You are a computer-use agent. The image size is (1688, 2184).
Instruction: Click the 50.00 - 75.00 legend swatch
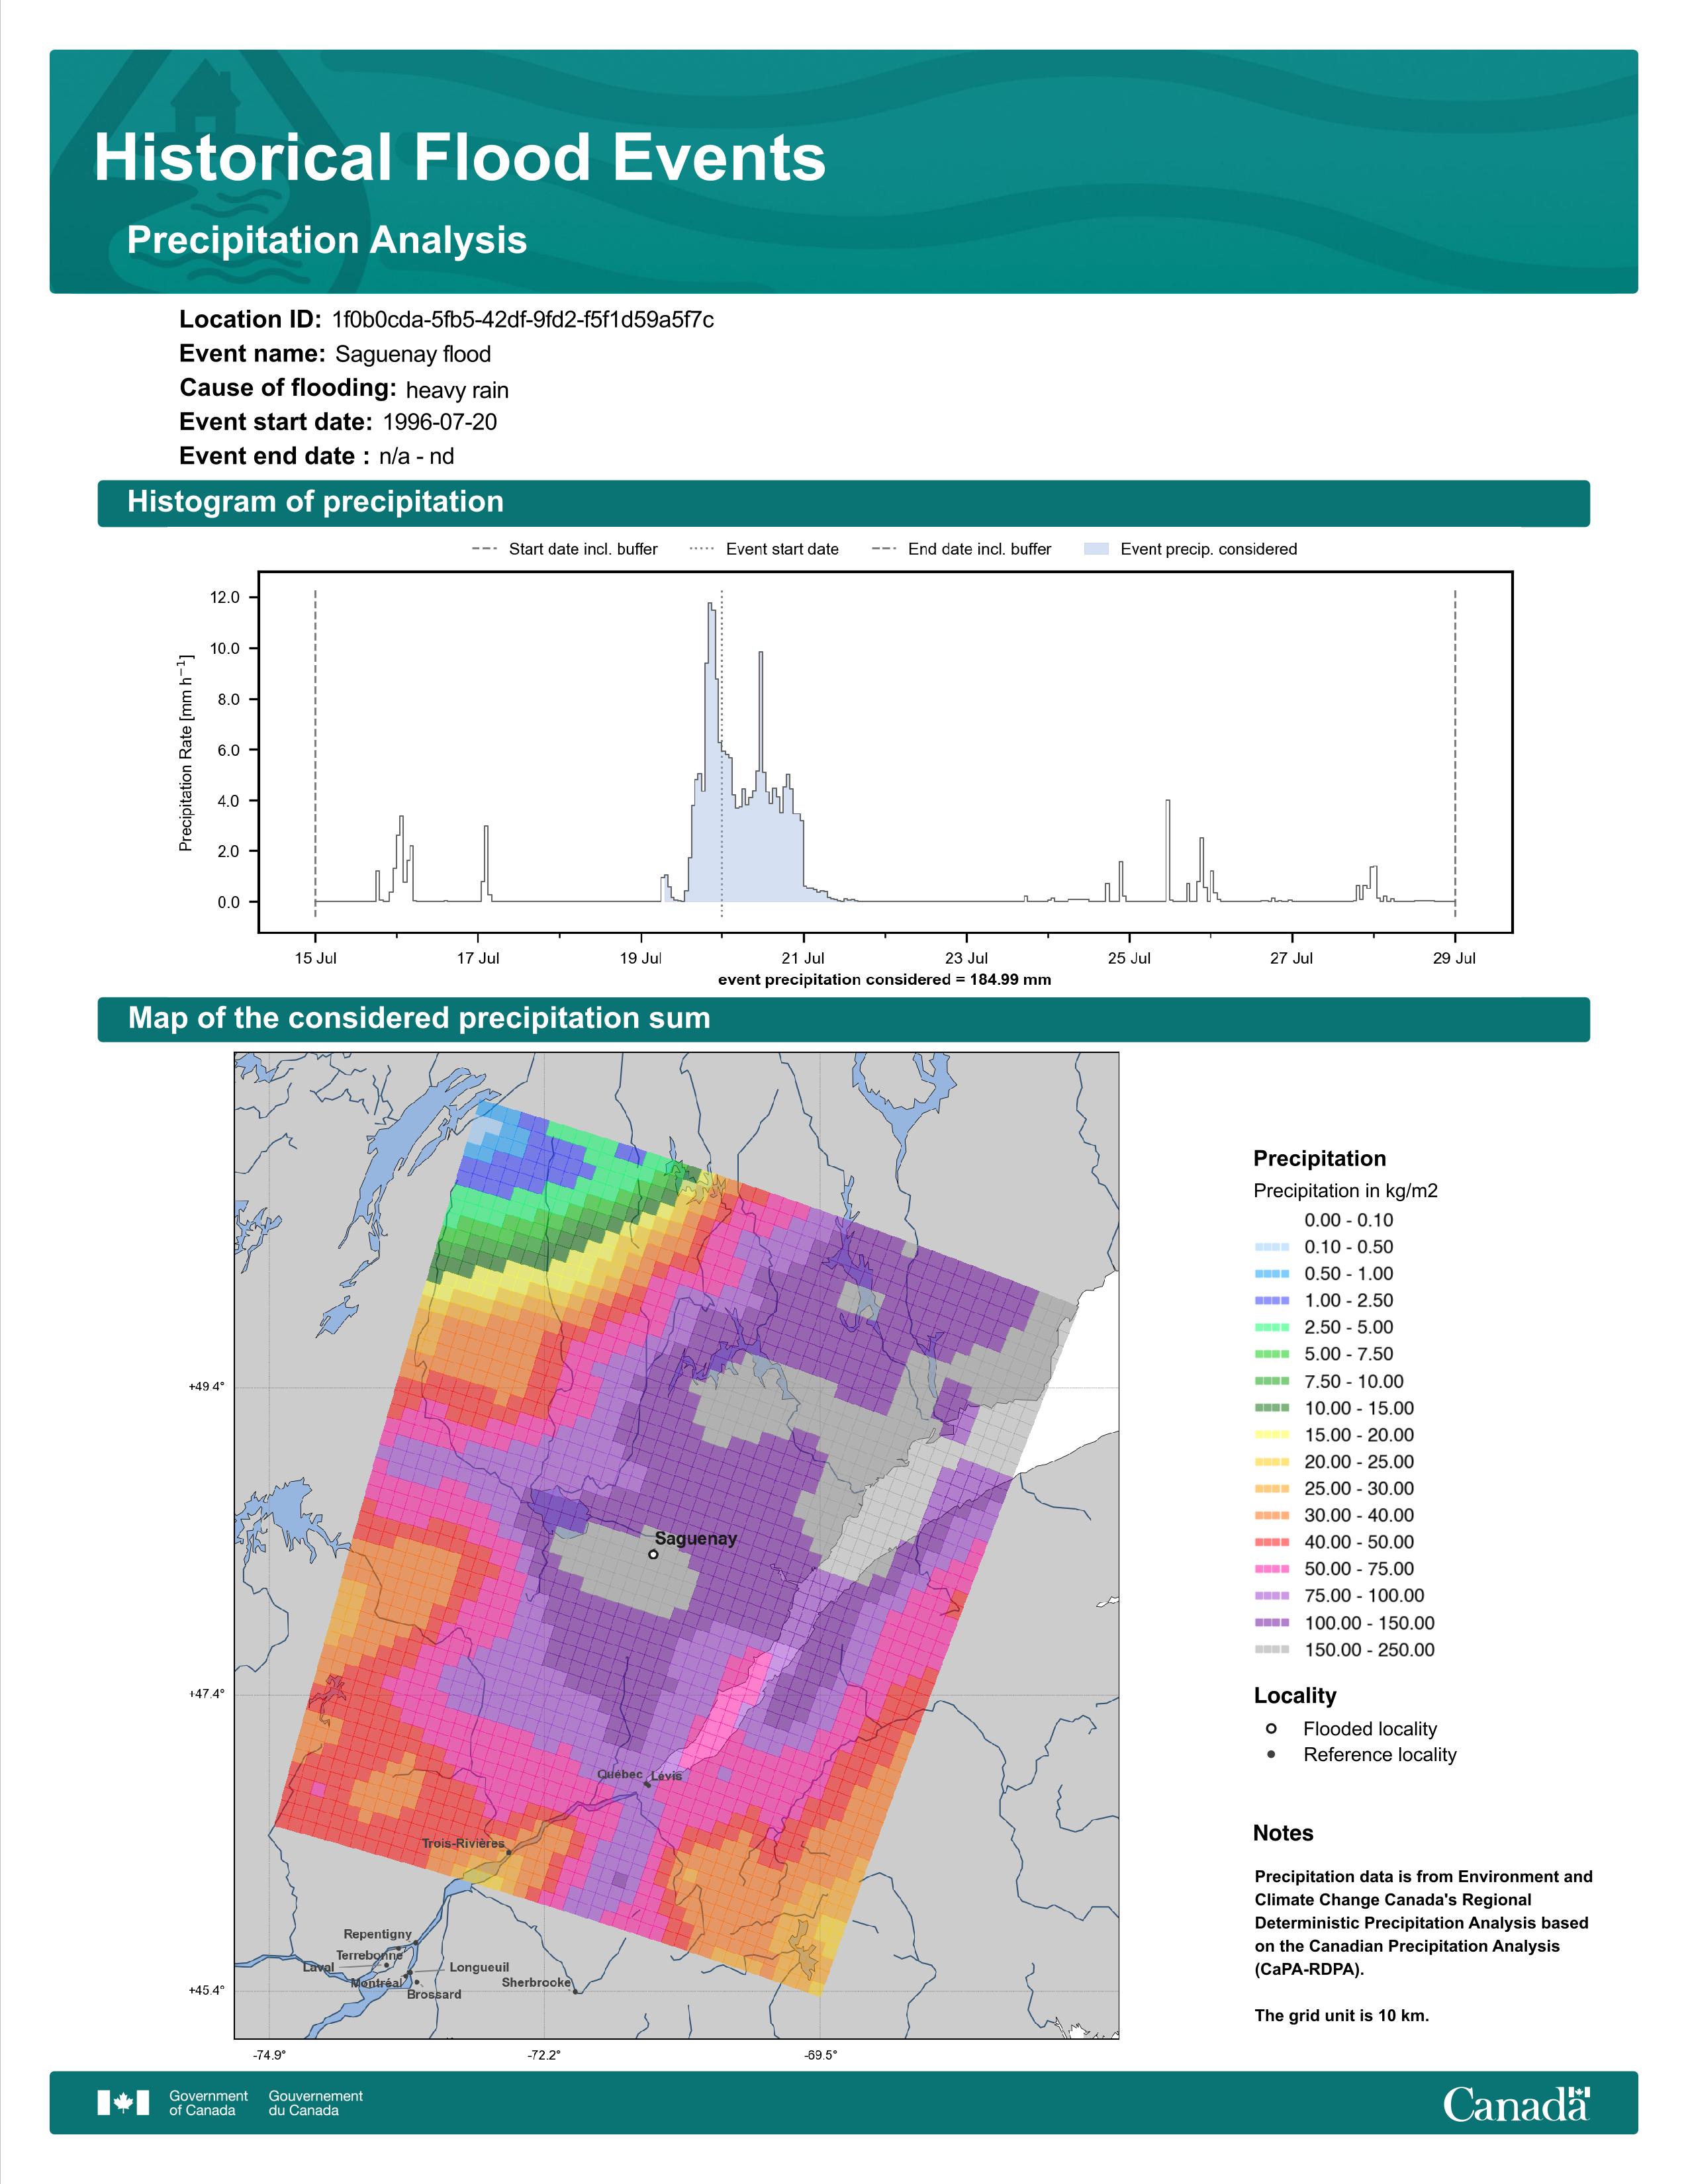click(1272, 1570)
